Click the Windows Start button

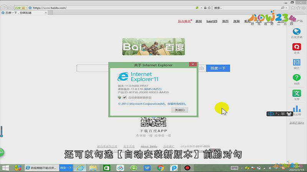[5, 168]
